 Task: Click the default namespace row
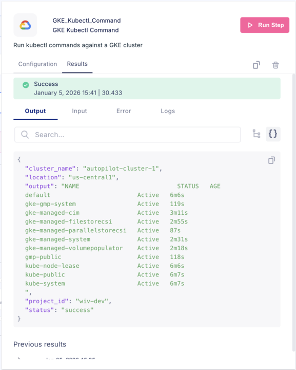pyautogui.click(x=105, y=195)
